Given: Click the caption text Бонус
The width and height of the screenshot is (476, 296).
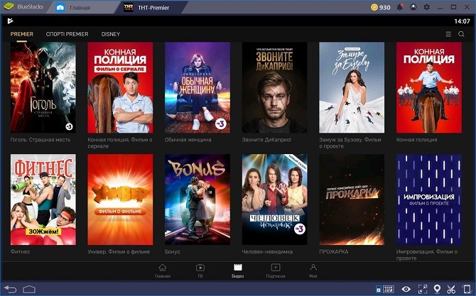Looking at the screenshot, I should point(173,252).
